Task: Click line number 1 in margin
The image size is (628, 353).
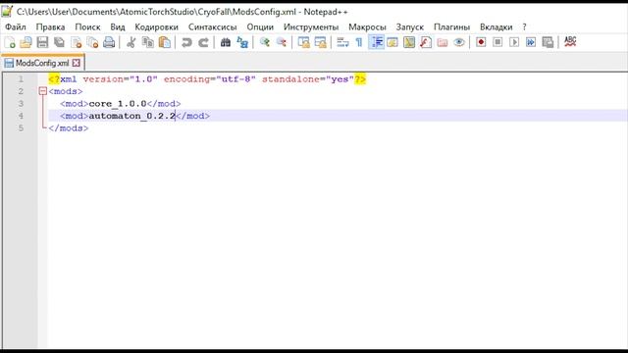Action: (x=21, y=79)
